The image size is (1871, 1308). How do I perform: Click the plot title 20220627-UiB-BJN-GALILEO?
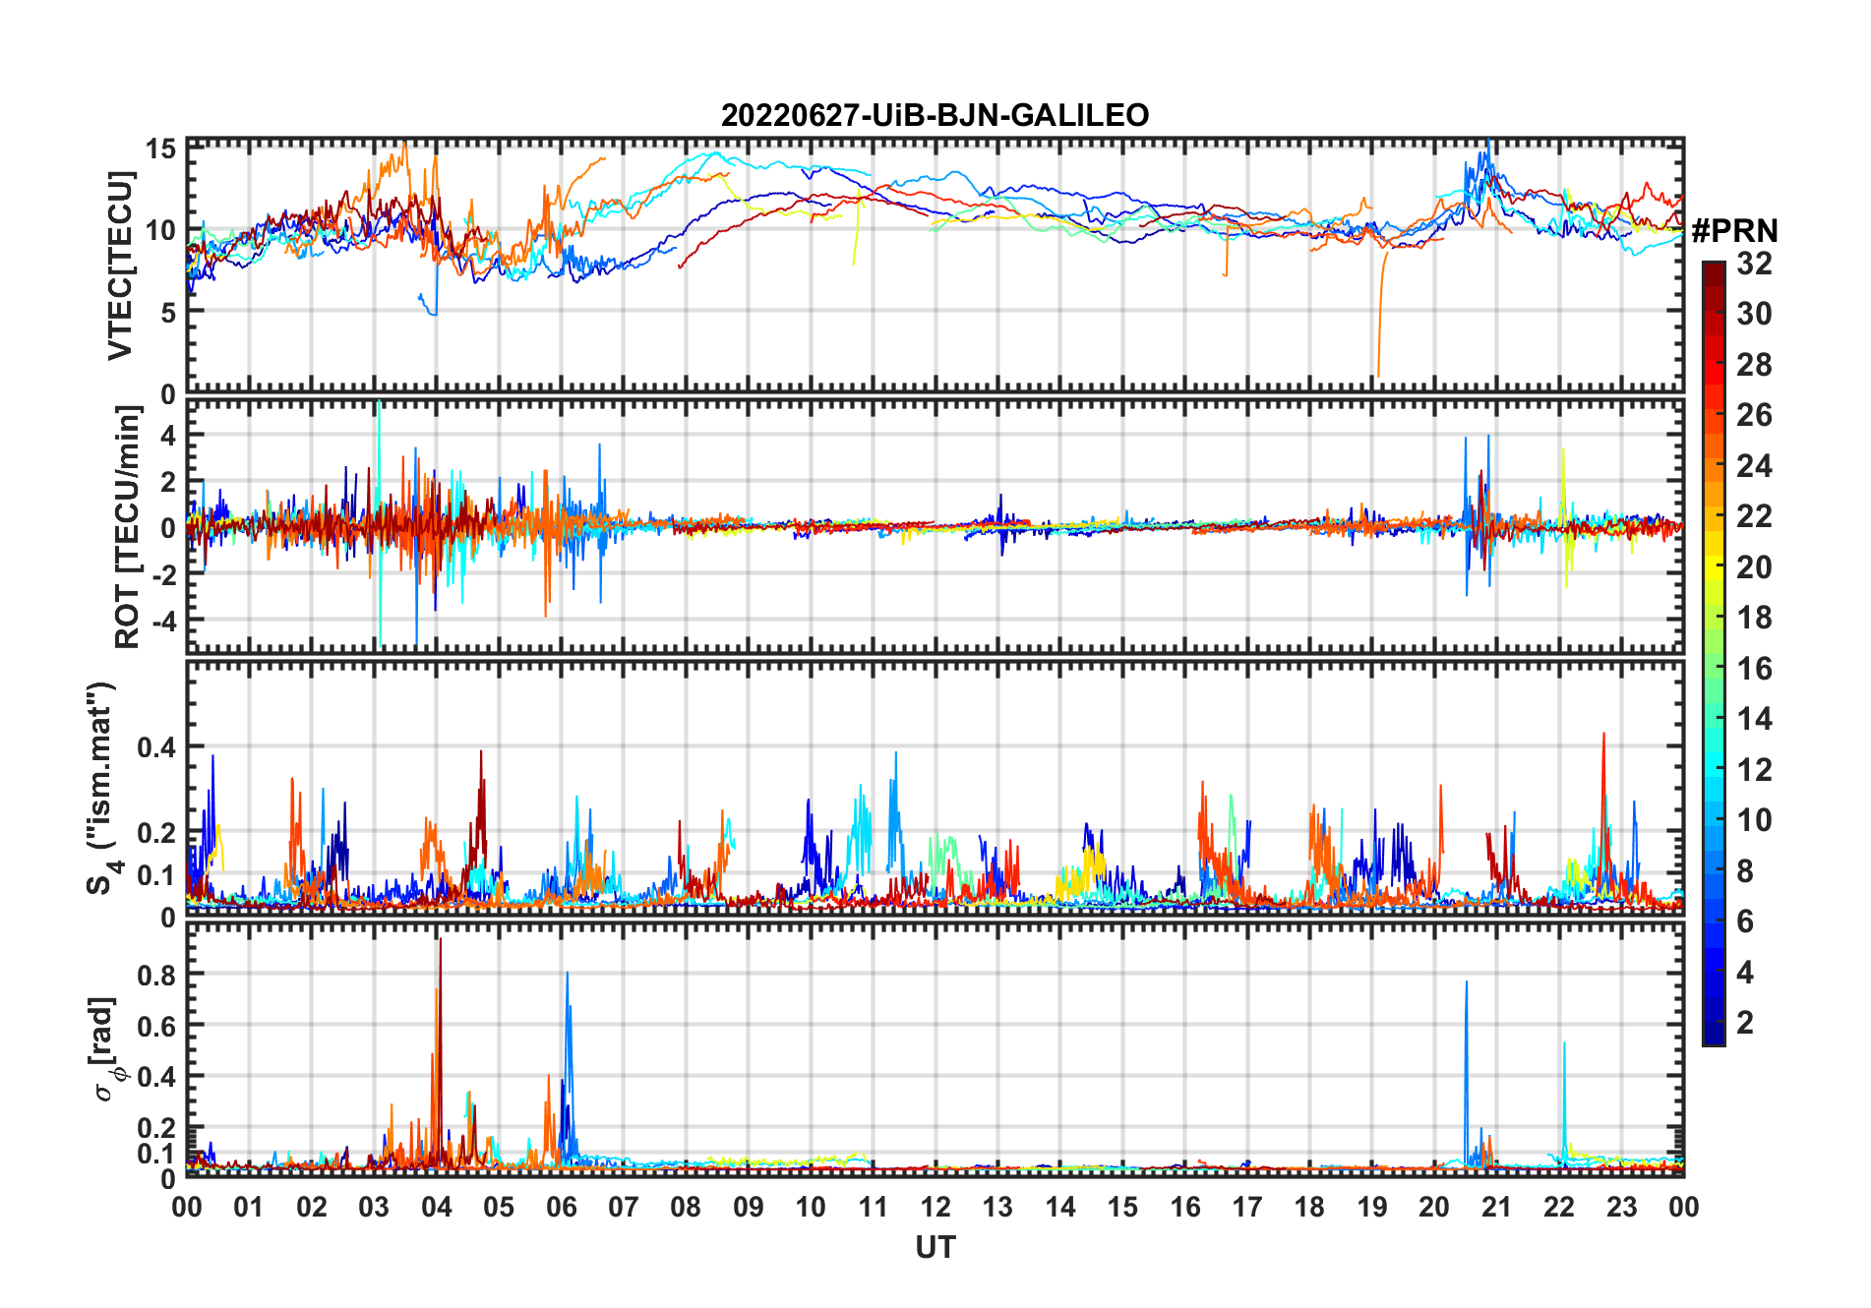(x=935, y=115)
